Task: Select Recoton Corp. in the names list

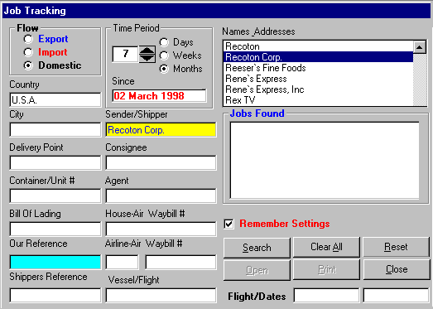Action: (x=318, y=57)
